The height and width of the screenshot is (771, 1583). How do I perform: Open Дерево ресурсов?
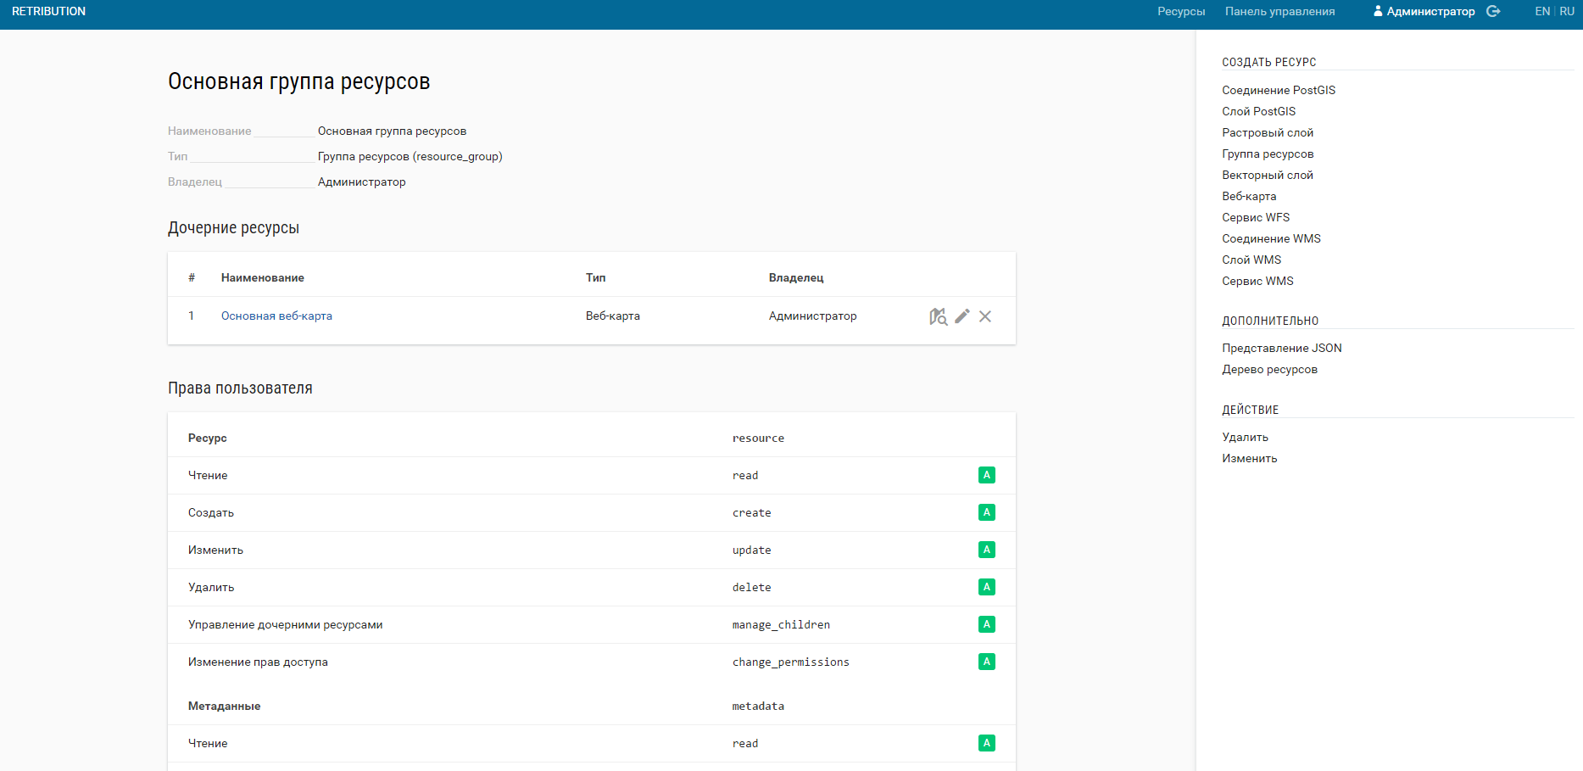1269,369
